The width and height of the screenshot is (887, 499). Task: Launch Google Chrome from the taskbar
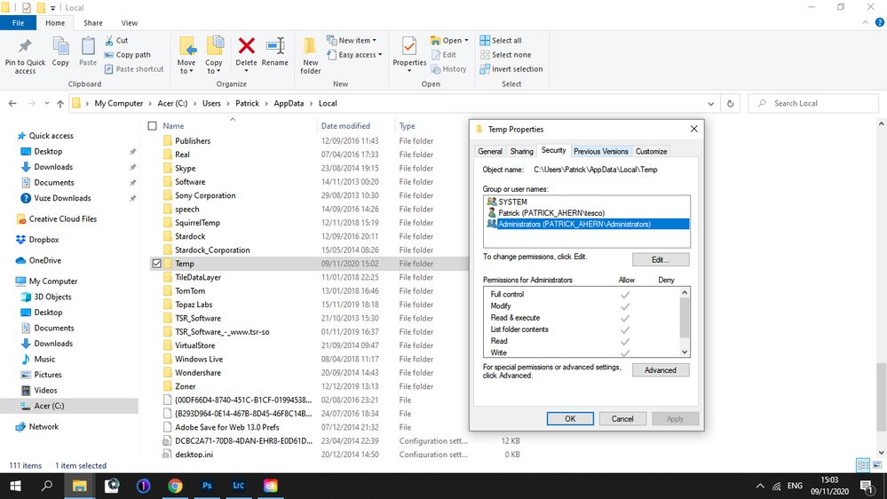pos(175,486)
